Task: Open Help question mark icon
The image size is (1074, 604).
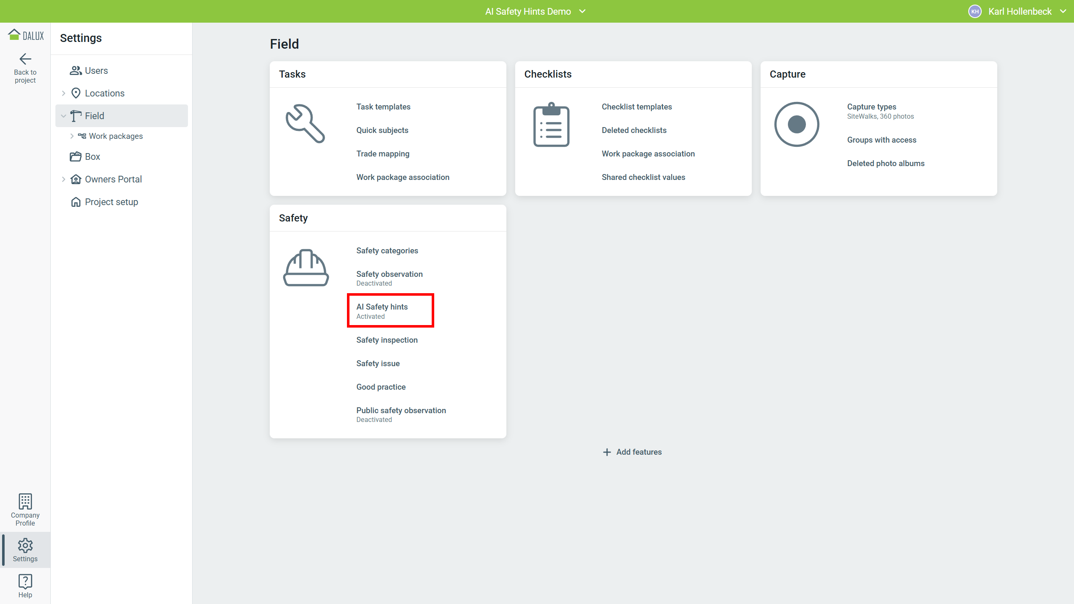Action: click(25, 582)
